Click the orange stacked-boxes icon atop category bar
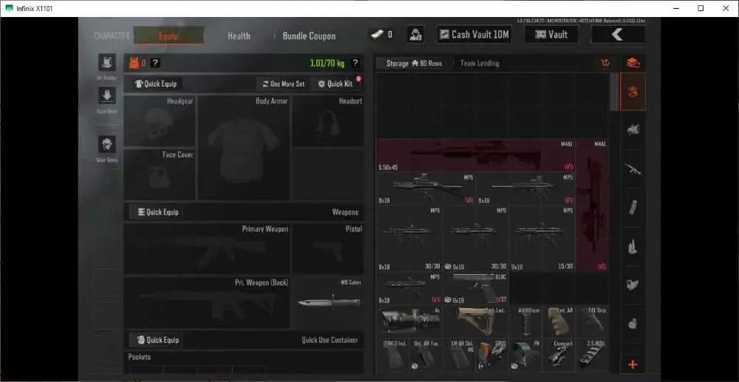The width and height of the screenshot is (739, 382). [633, 63]
